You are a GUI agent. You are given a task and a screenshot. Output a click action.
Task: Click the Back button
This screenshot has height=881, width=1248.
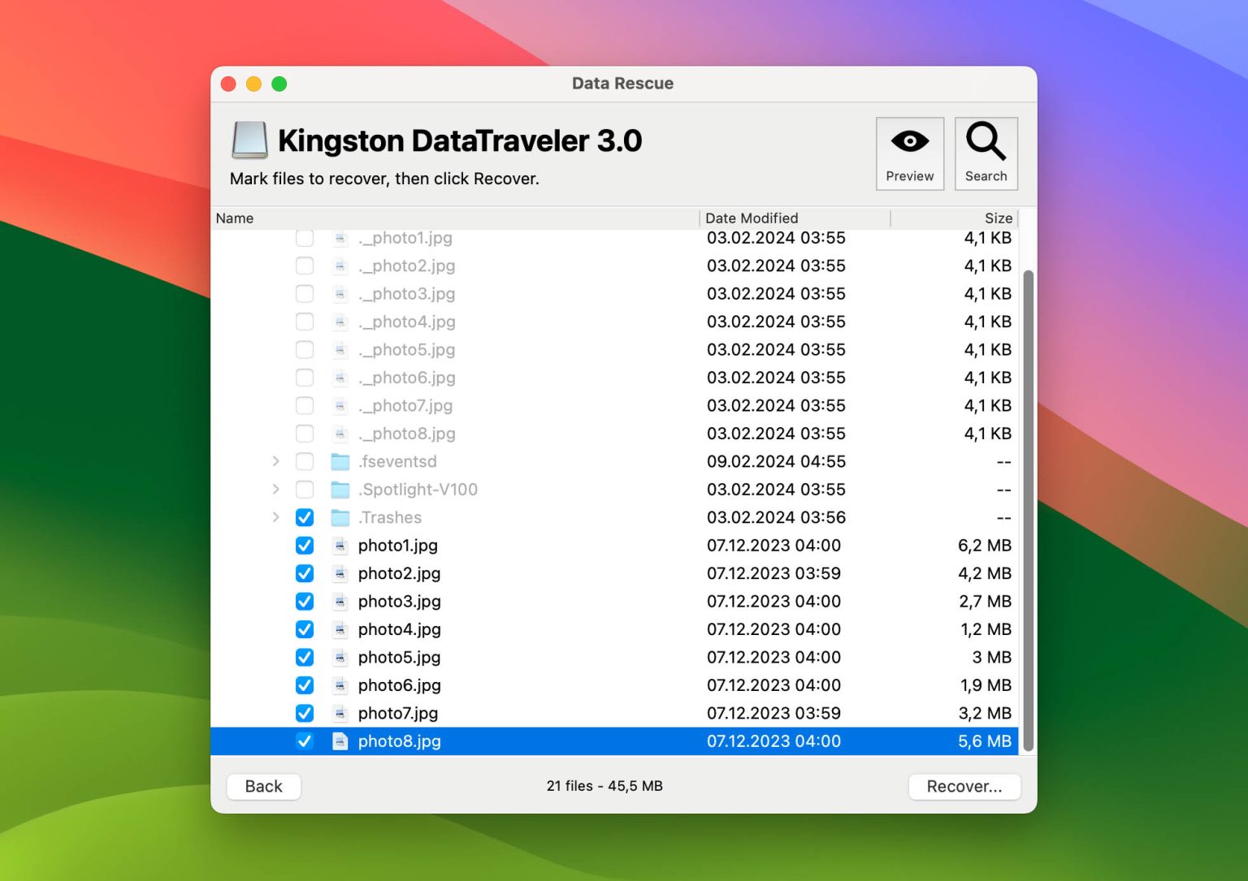tap(263, 786)
